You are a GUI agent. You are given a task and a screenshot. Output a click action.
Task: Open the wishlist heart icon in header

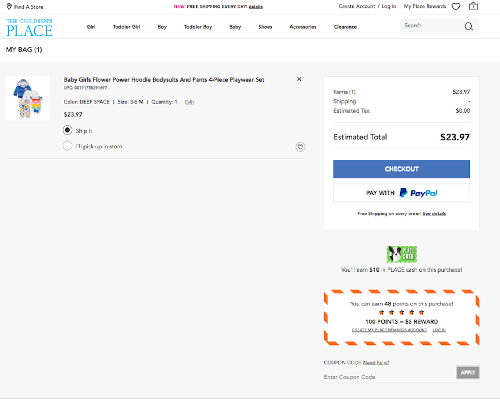(456, 6)
